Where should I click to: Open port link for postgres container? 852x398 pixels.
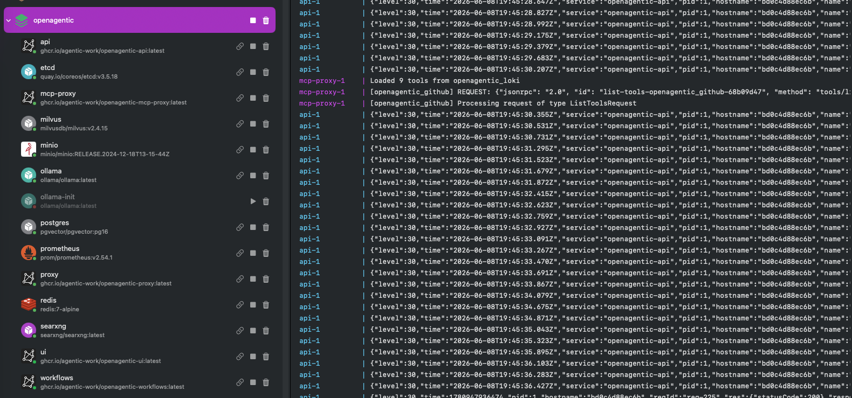click(240, 227)
